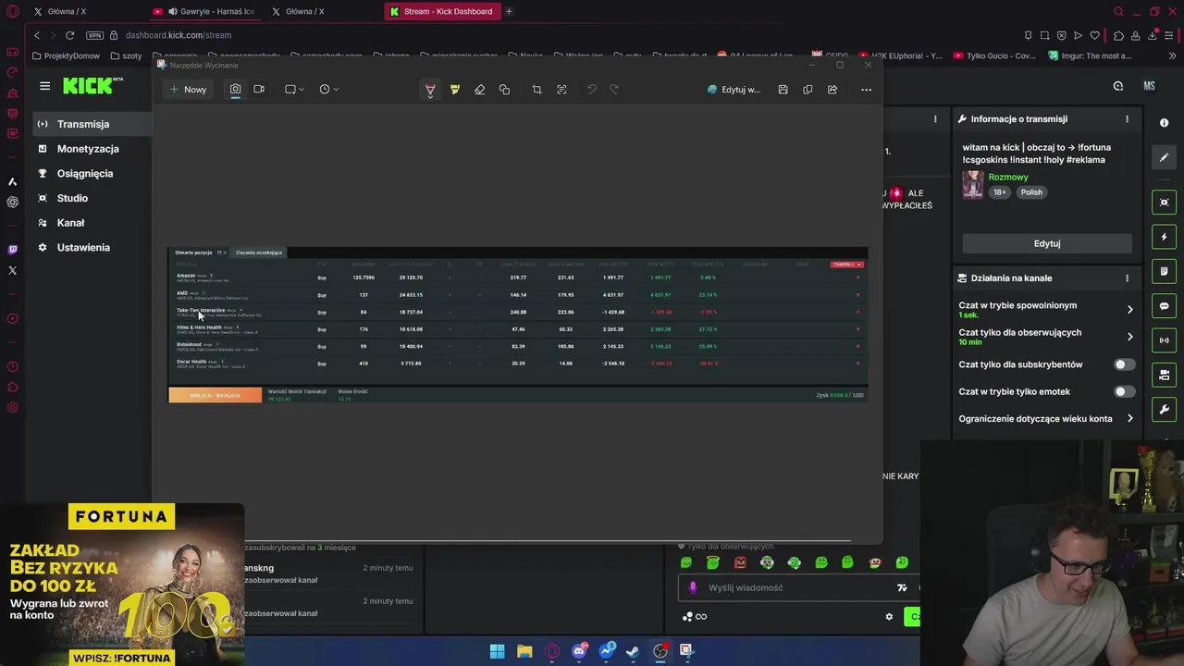Select Otwarte pozycje tab in the screenshot

[193, 253]
